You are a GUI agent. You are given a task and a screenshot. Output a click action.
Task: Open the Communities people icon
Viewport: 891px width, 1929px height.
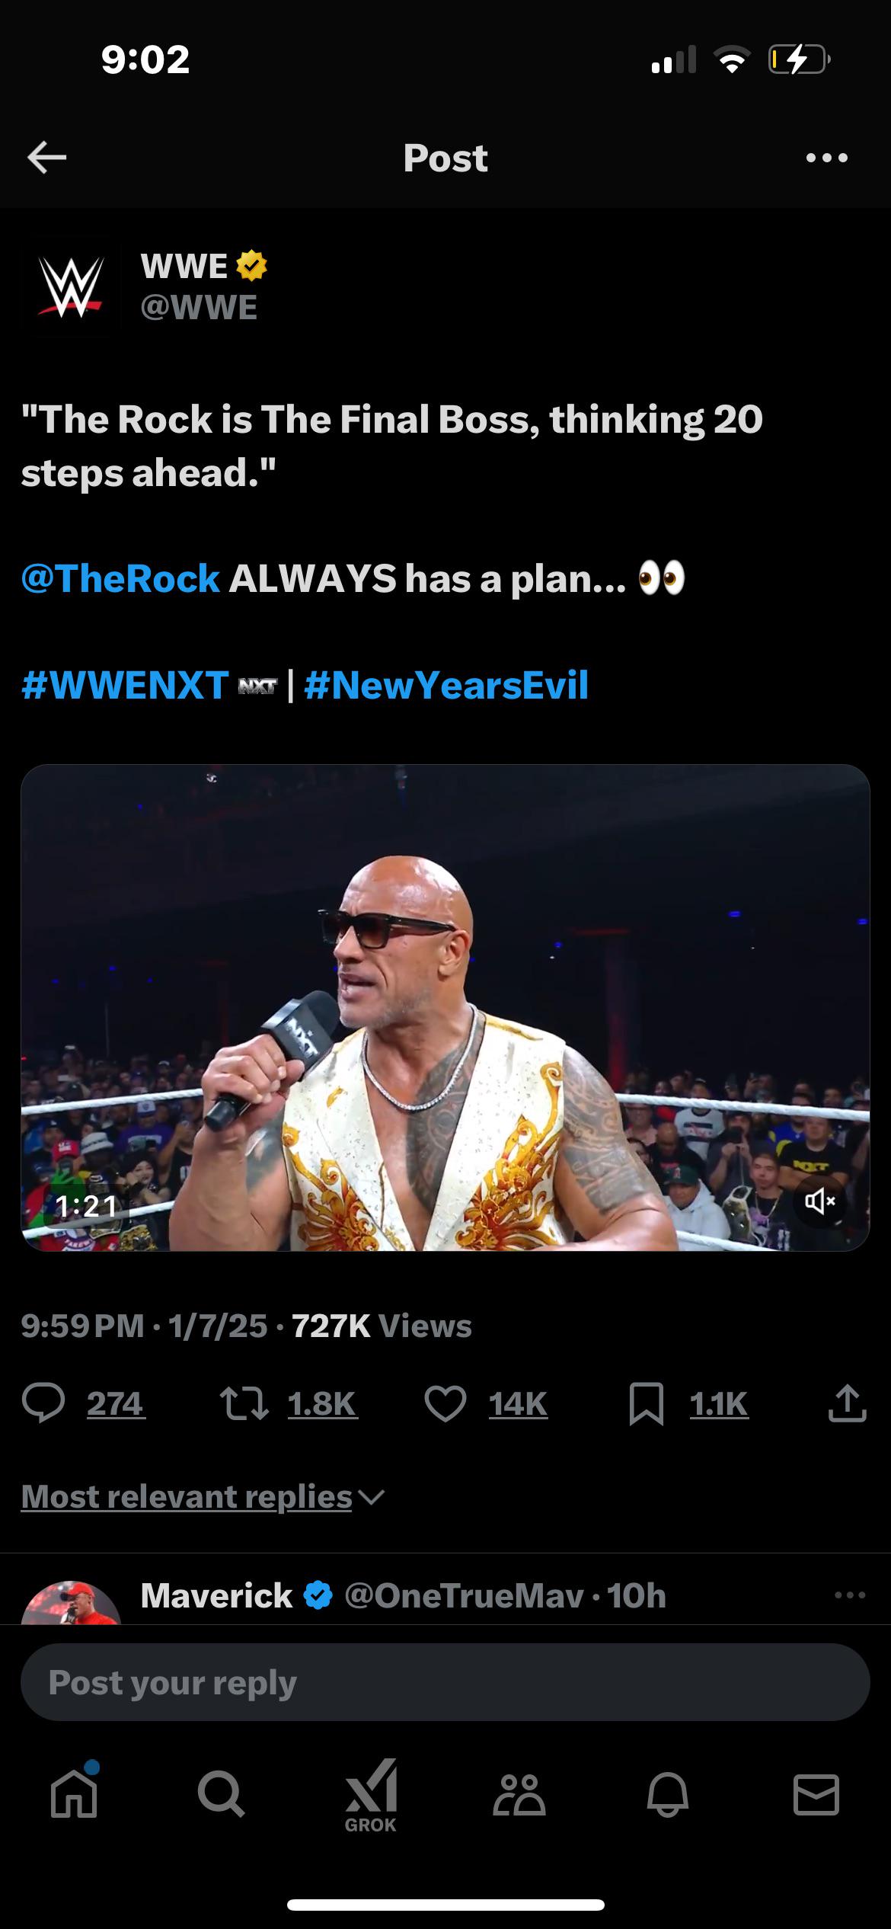pos(519,1795)
